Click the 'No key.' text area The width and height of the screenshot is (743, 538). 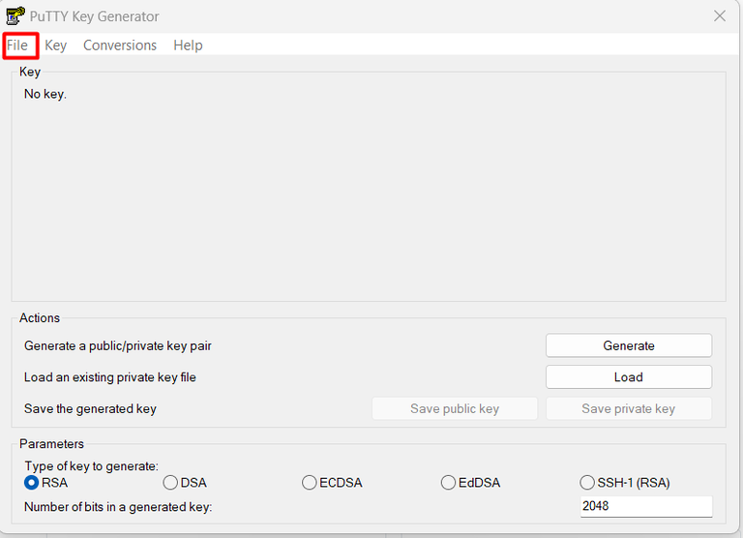point(45,94)
